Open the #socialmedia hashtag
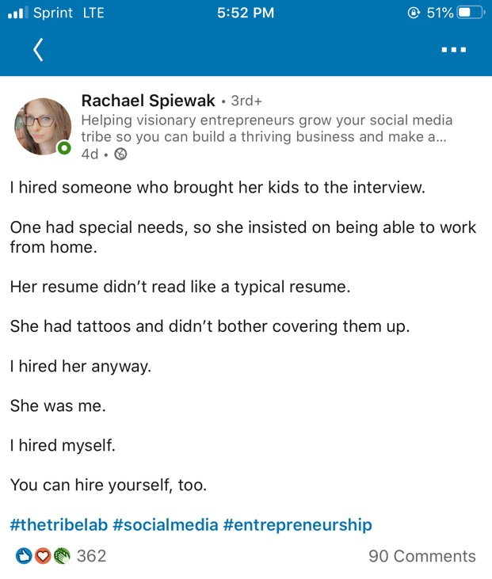The width and height of the screenshot is (492, 579). tap(165, 524)
